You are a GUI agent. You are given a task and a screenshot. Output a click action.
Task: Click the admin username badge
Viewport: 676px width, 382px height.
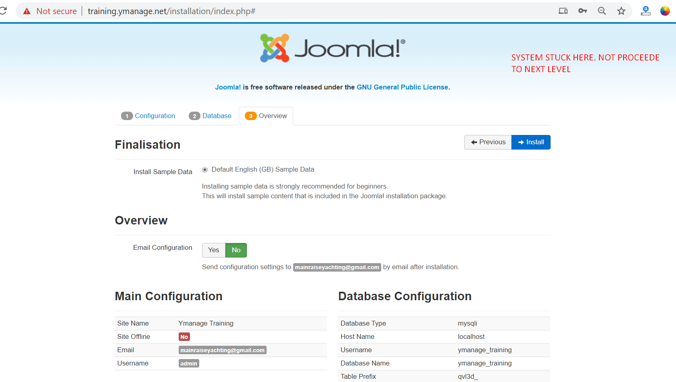189,363
